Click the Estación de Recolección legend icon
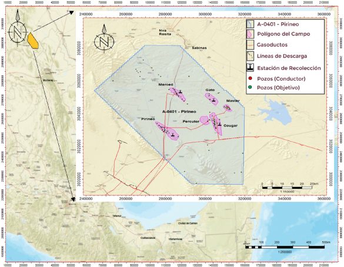Viewport: 344px width, 267px height. (250, 68)
